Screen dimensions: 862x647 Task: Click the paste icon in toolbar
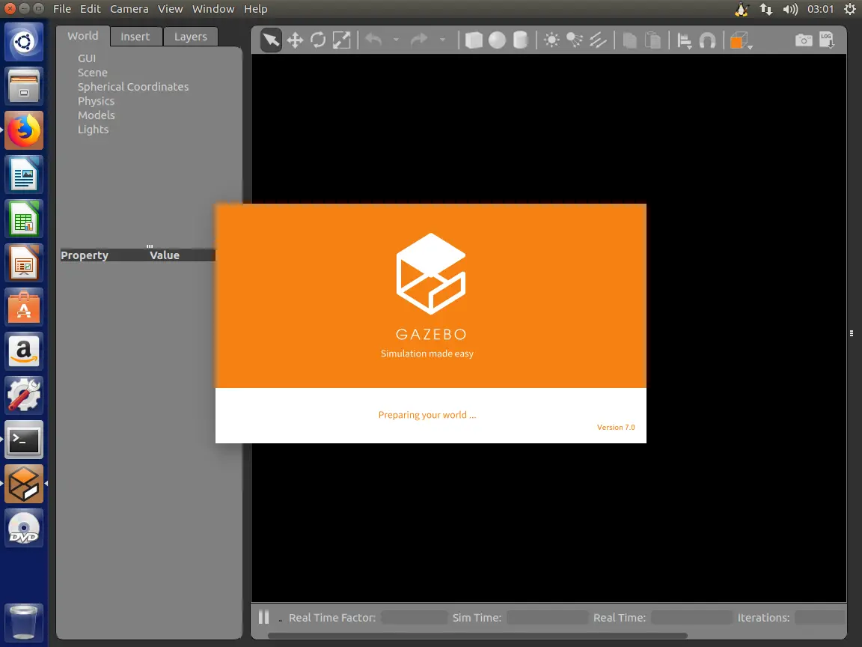tap(653, 40)
